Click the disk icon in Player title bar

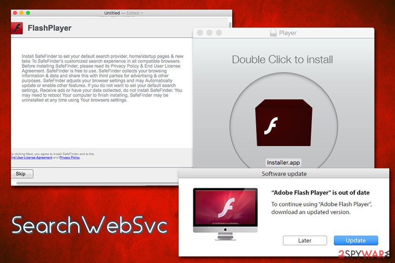click(273, 33)
